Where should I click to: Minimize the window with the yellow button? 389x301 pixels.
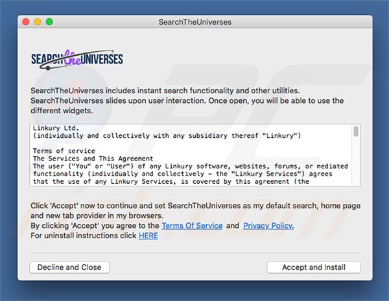pos(38,22)
